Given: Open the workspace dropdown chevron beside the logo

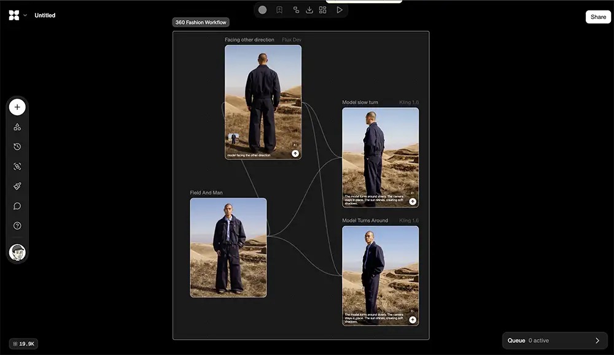Looking at the screenshot, I should point(26,15).
